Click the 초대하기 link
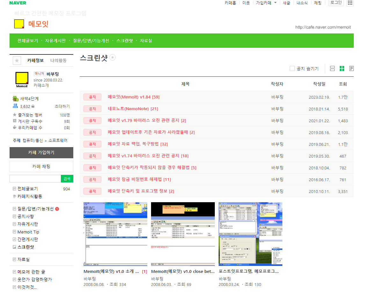The height and width of the screenshot is (292, 370). 62,106
